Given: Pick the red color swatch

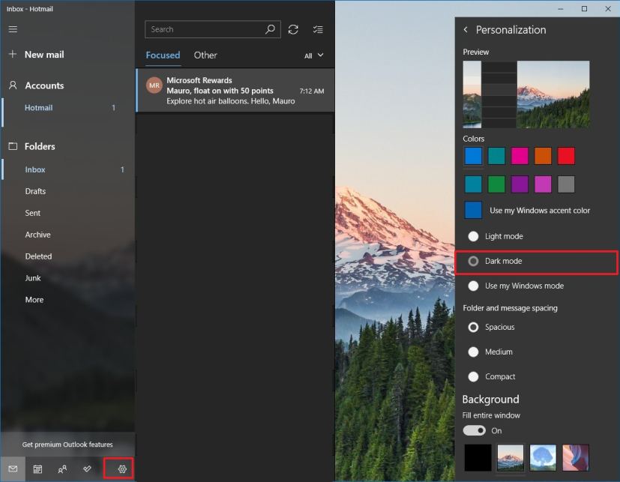Looking at the screenshot, I should pos(566,156).
